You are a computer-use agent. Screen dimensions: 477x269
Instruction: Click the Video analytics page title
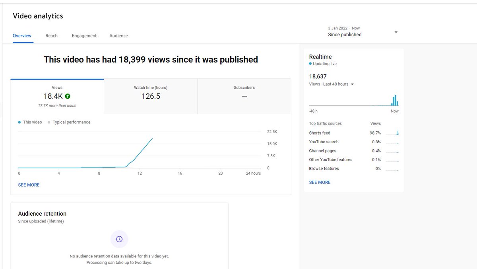(38, 16)
